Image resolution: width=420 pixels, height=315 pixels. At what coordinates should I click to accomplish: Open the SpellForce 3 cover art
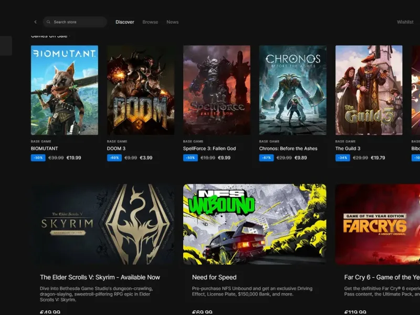[217, 90]
